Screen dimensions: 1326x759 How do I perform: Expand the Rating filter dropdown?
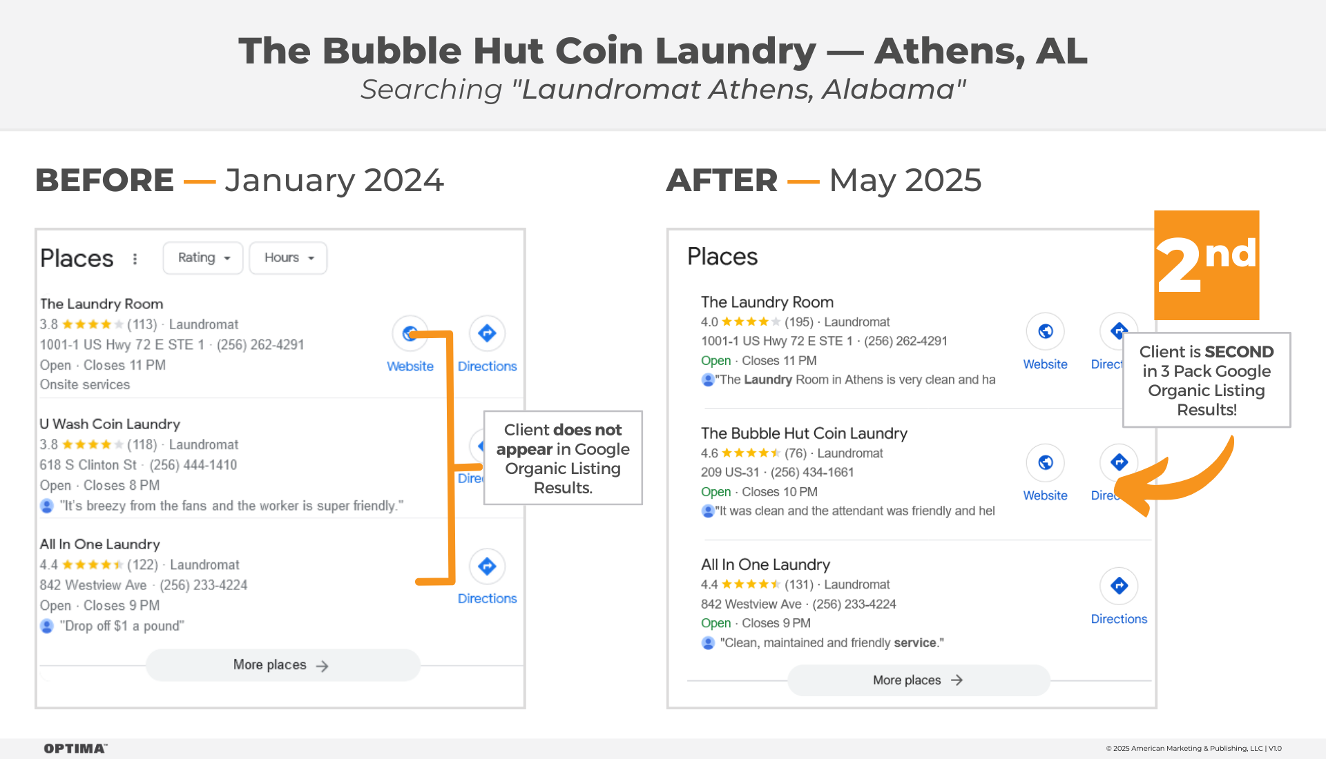[203, 257]
